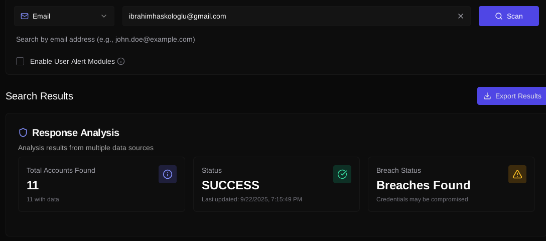Click the green checkmark icon in Status card
Viewport: 546px width, 241px height.
(342, 174)
